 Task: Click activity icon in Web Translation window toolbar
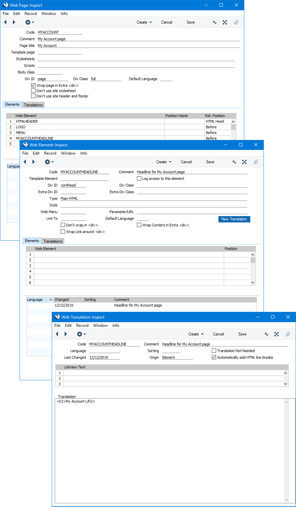(266, 334)
